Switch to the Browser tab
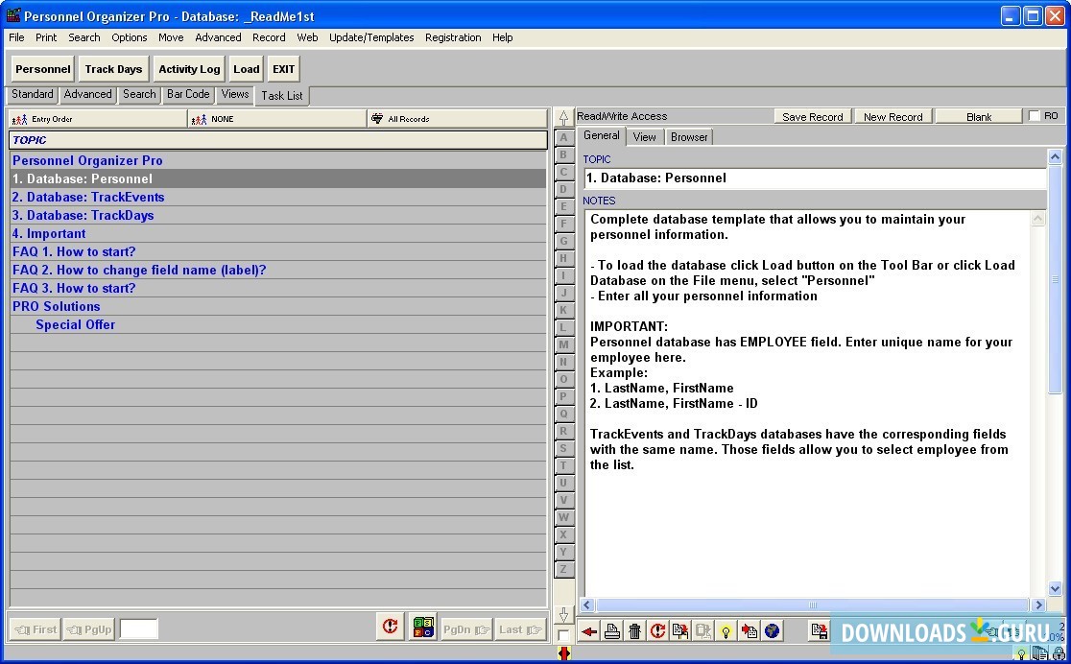The height and width of the screenshot is (664, 1071). [x=689, y=137]
